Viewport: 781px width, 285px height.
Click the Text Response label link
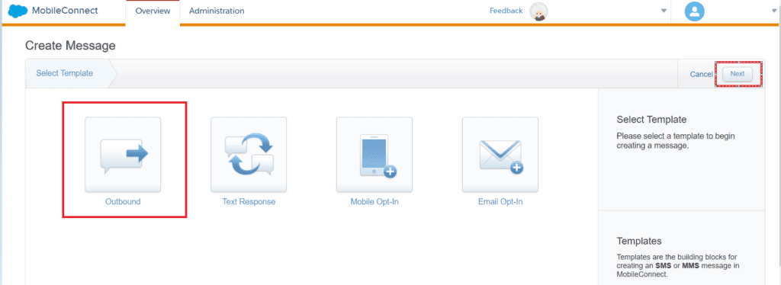(249, 202)
